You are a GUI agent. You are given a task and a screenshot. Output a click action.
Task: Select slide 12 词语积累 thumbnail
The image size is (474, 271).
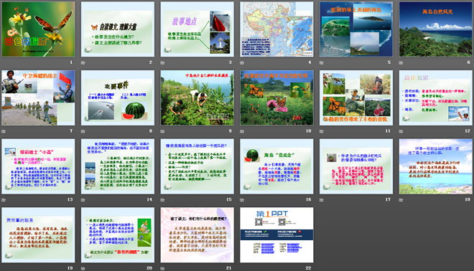click(x=436, y=98)
